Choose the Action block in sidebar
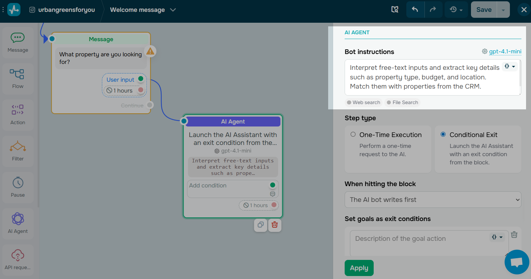 (18, 115)
